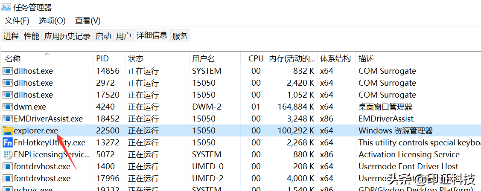Image resolution: width=481 pixels, height=191 pixels.
Task: Click the dllhost.exe icon with PID 14856
Action: coord(8,71)
